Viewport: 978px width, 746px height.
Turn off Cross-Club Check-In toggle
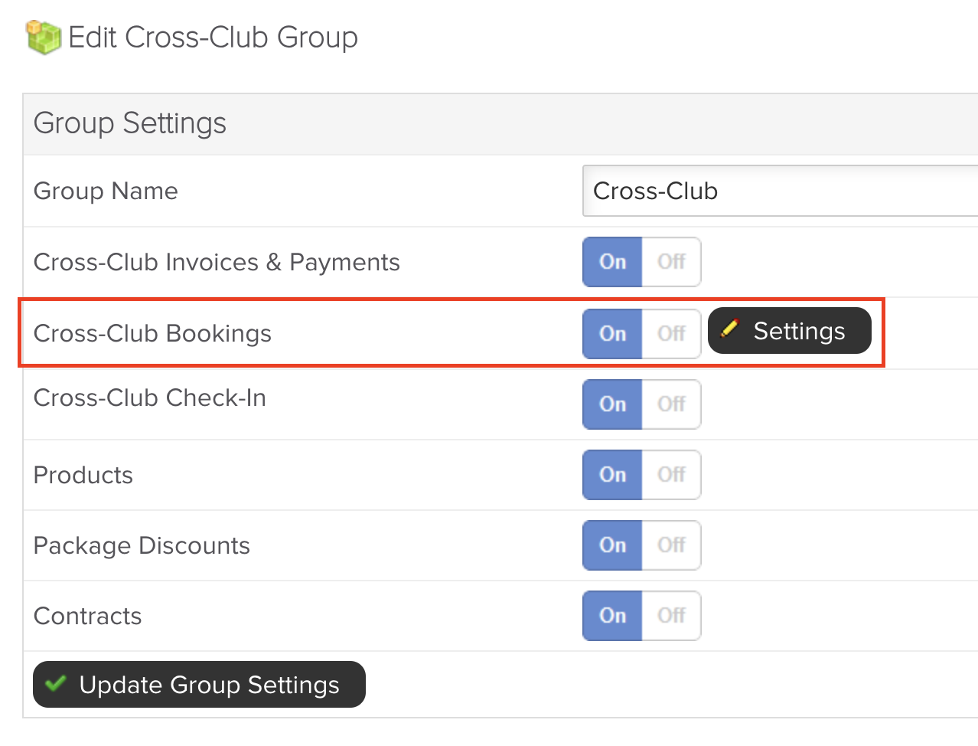click(671, 404)
